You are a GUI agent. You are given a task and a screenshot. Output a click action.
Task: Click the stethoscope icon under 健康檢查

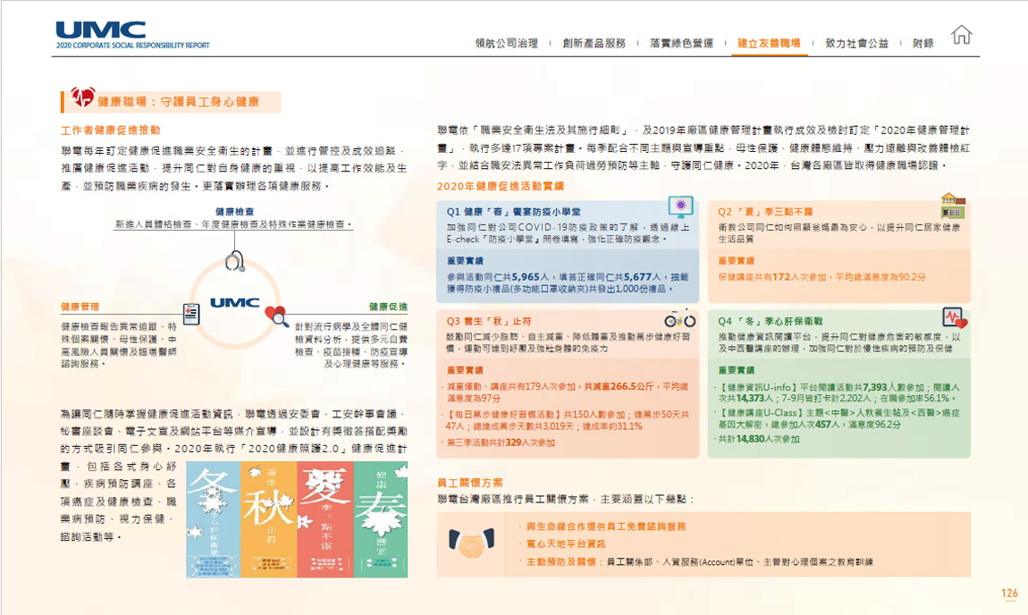coord(235,261)
